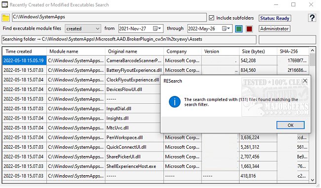321x188 pixels.
Task: Click the empty box beside Searching folder
Action: [x=287, y=40]
